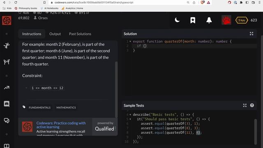This screenshot has width=263, height=148.
Task: Click the 5 kyu rank badge
Action: (x=242, y=20)
